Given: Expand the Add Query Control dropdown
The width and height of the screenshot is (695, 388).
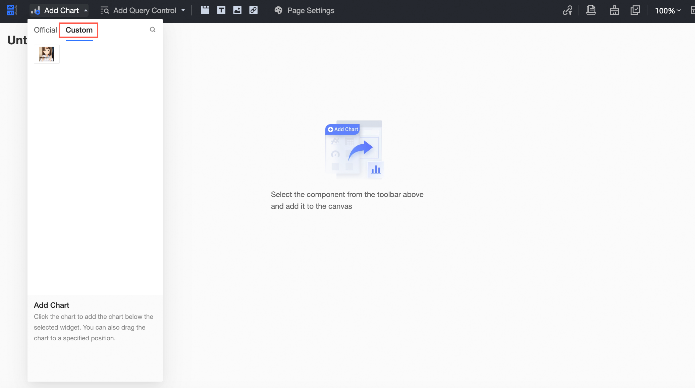Looking at the screenshot, I should (x=183, y=10).
